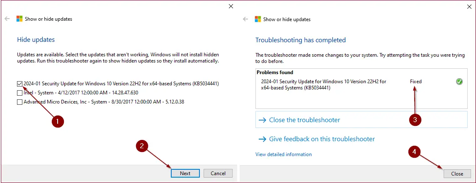Uncheck the KB5034441 security update checkbox
The height and width of the screenshot is (183, 476).
(20, 84)
